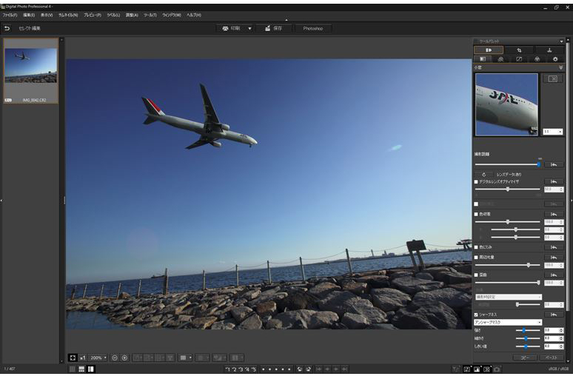Click the ペースト paste button
Image resolution: width=573 pixels, height=382 pixels.
click(x=551, y=358)
